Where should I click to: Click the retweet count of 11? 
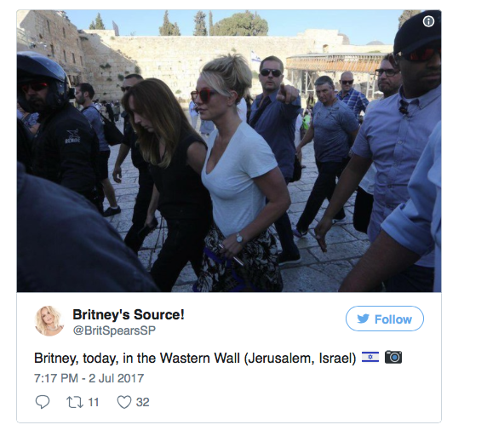(x=93, y=402)
